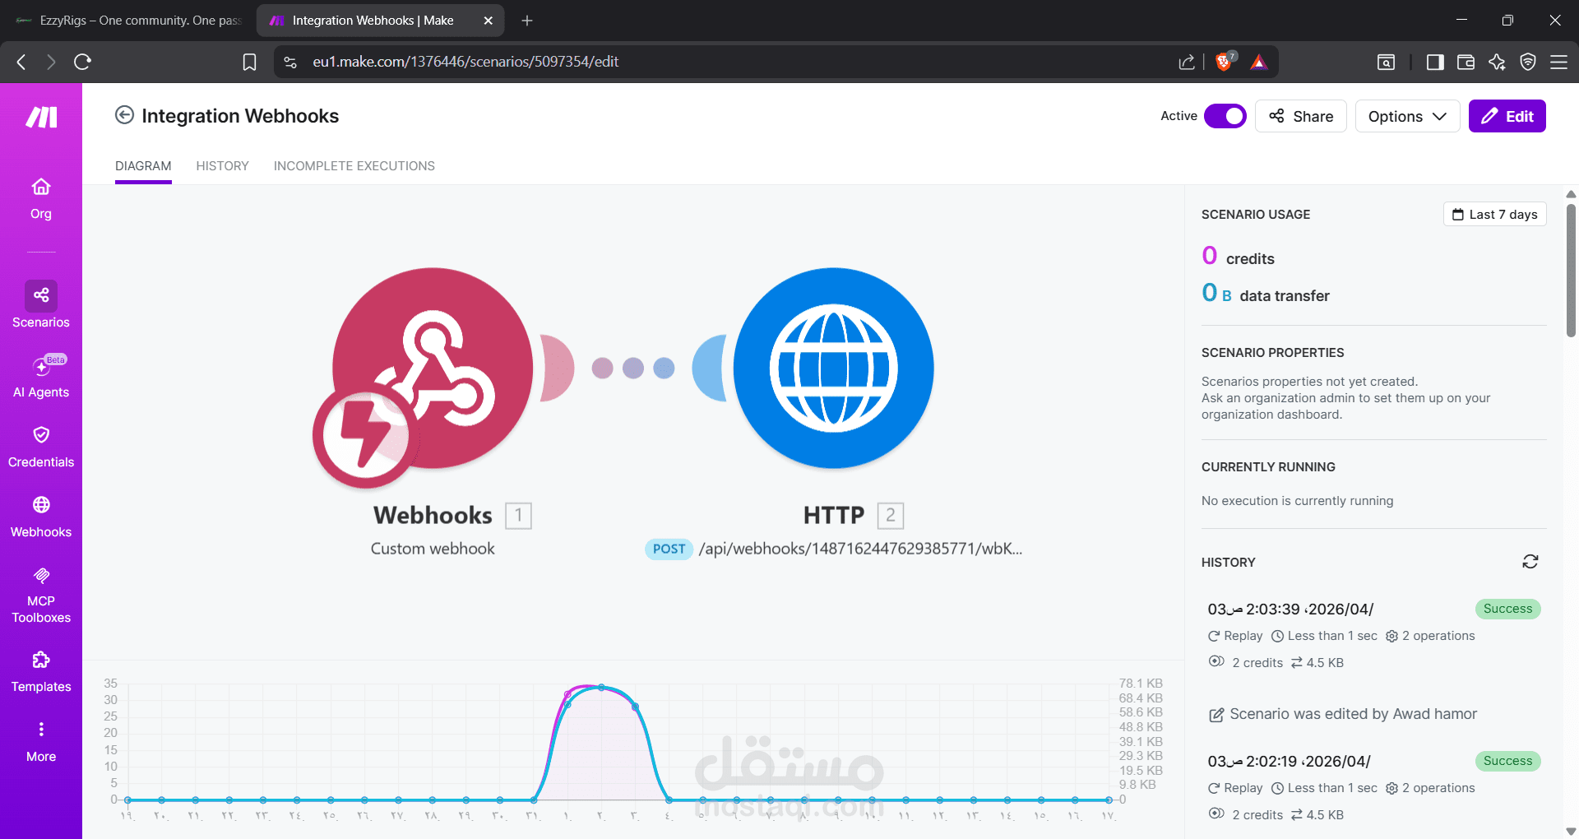Image resolution: width=1579 pixels, height=839 pixels.
Task: Select the Webhooks module circle
Action: [433, 368]
